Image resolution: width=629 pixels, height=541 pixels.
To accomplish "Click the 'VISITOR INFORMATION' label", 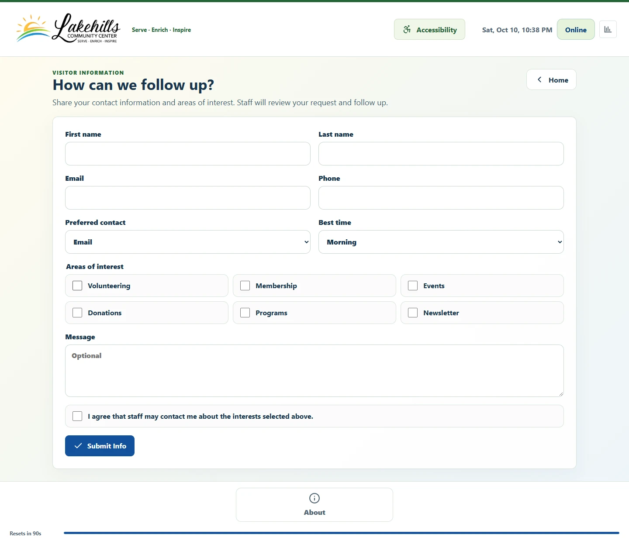I will click(x=88, y=72).
